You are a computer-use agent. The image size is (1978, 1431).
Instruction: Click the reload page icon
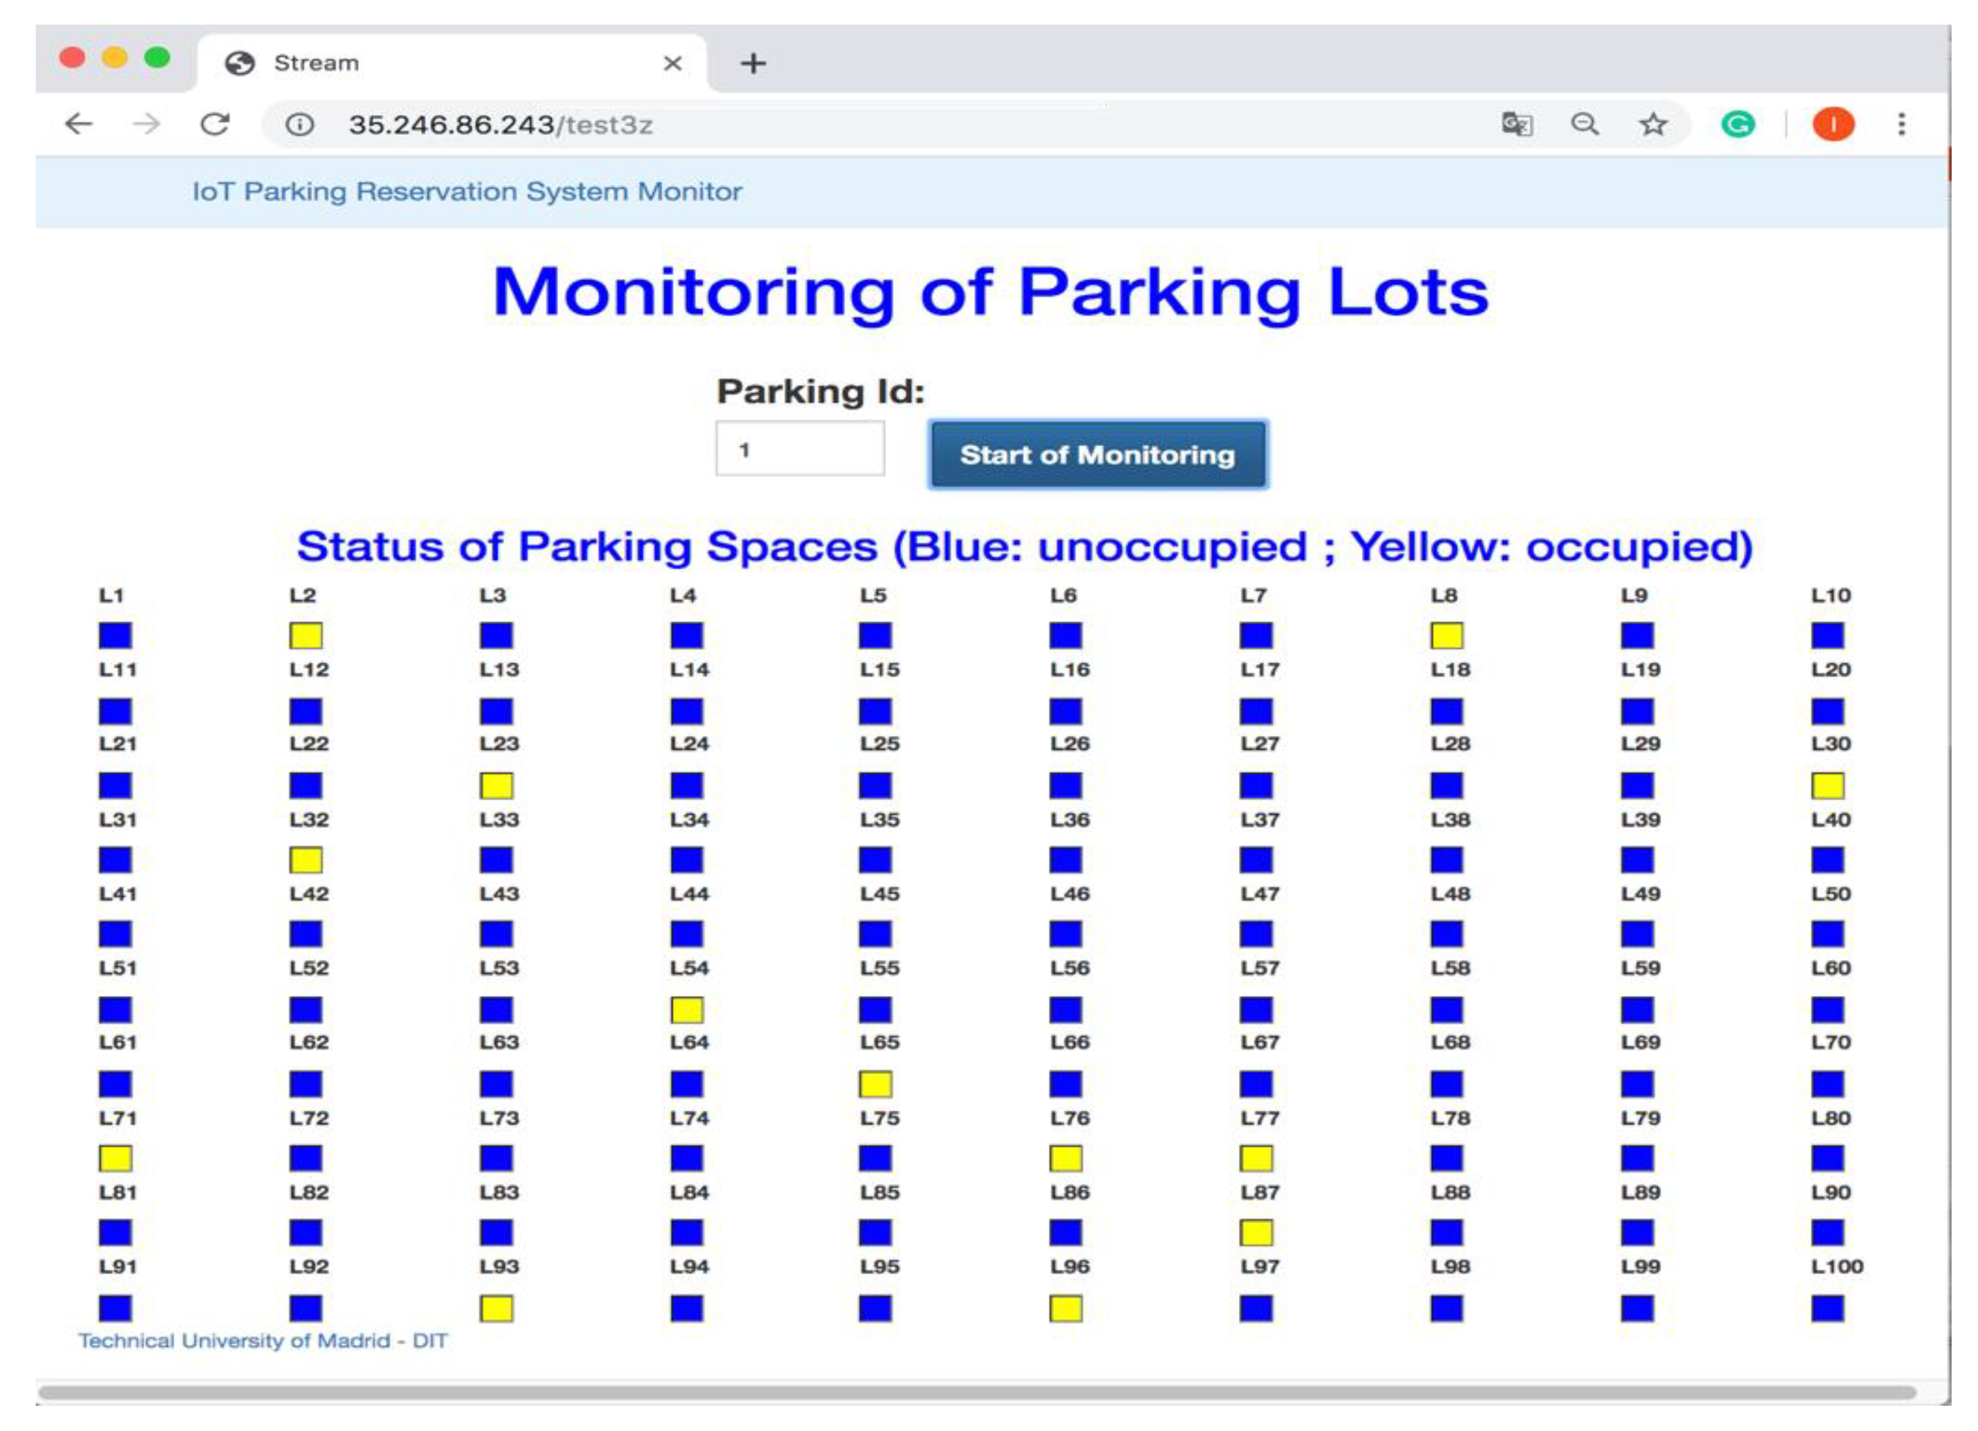tap(214, 124)
